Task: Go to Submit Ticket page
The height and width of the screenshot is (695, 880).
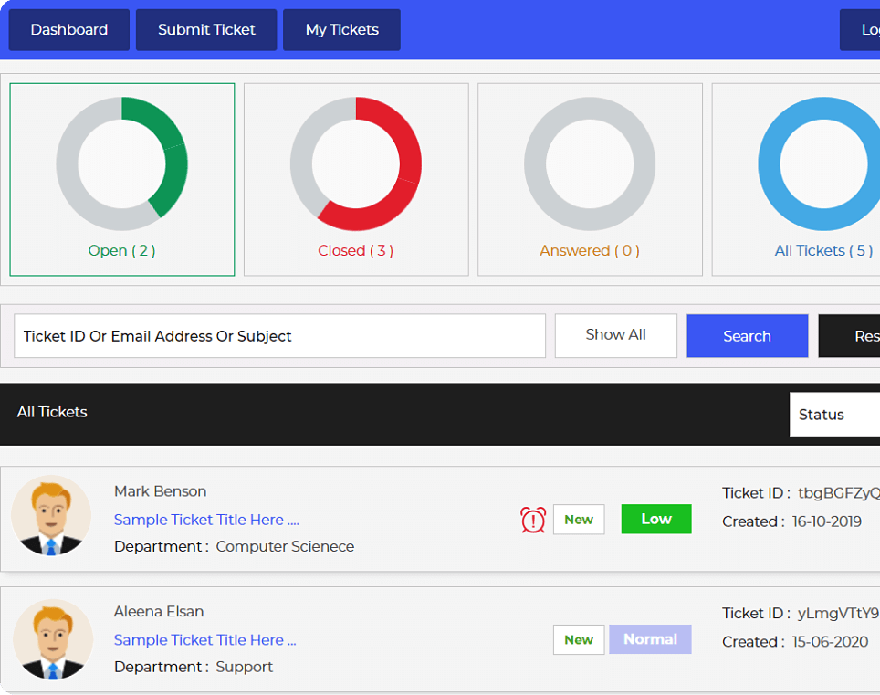Action: pos(206,30)
